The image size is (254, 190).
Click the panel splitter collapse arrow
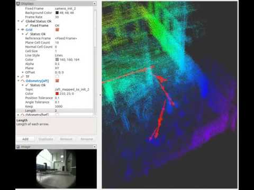coord(100,95)
